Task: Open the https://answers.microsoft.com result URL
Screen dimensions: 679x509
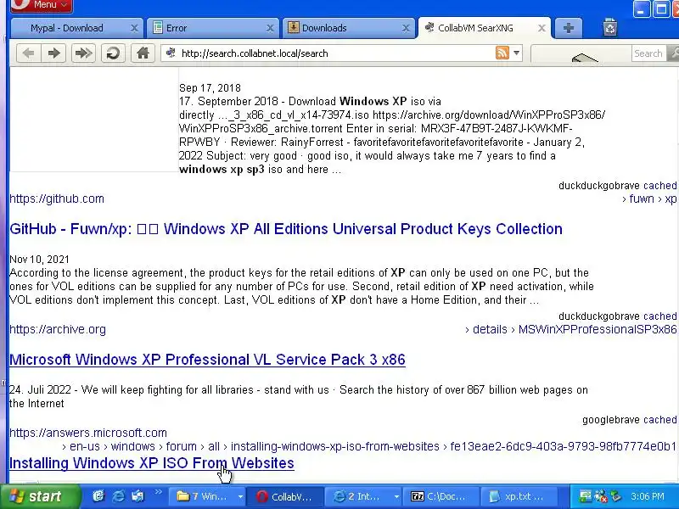Action: (88, 433)
